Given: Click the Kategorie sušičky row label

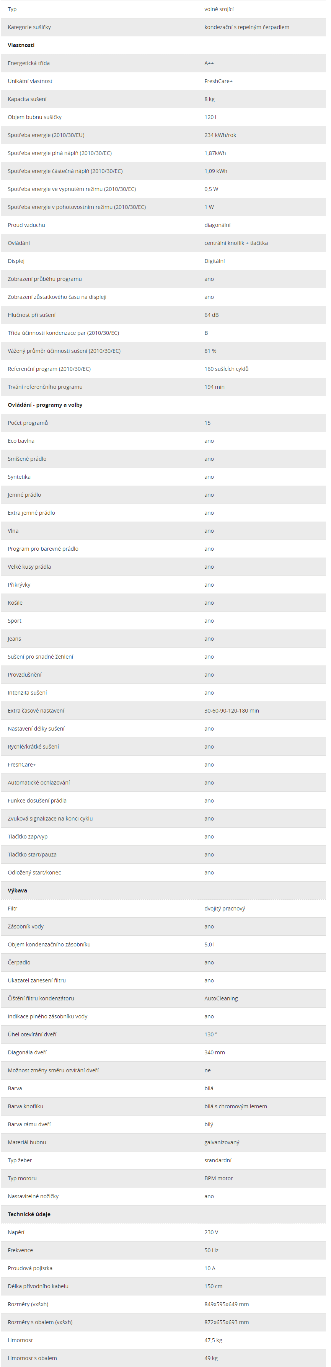Looking at the screenshot, I should [29, 27].
